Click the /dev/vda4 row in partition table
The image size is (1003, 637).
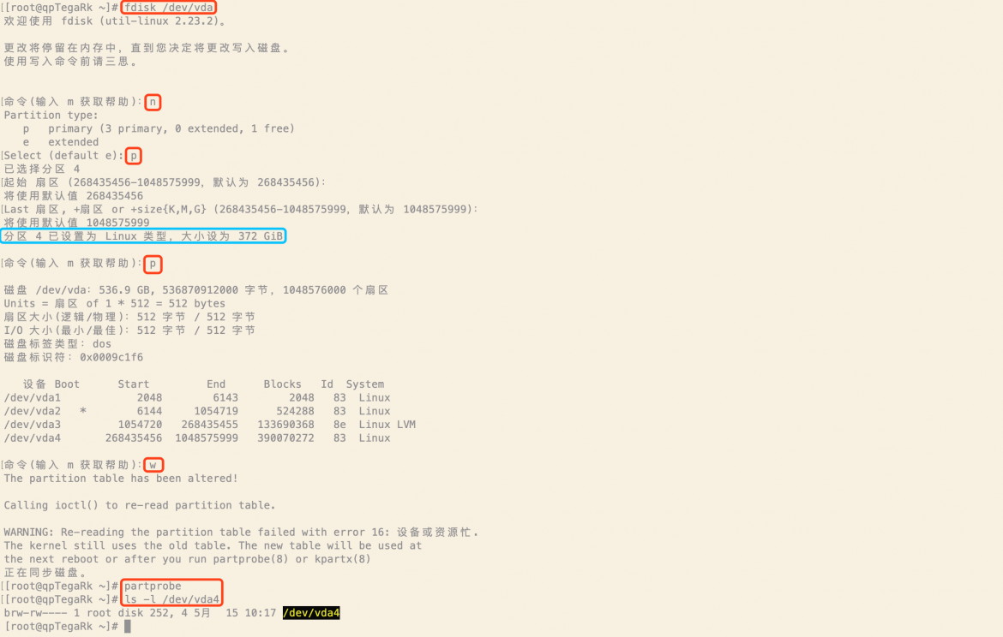point(197,438)
